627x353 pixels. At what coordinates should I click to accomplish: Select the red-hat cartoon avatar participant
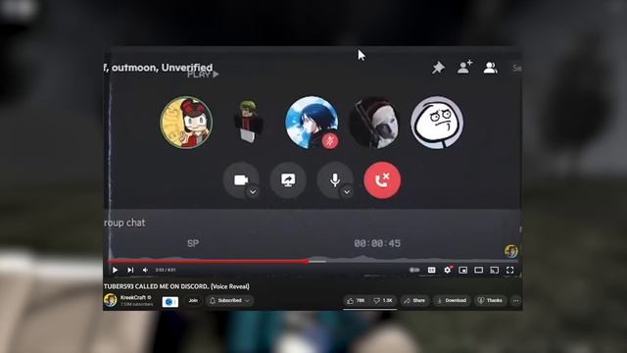186,123
